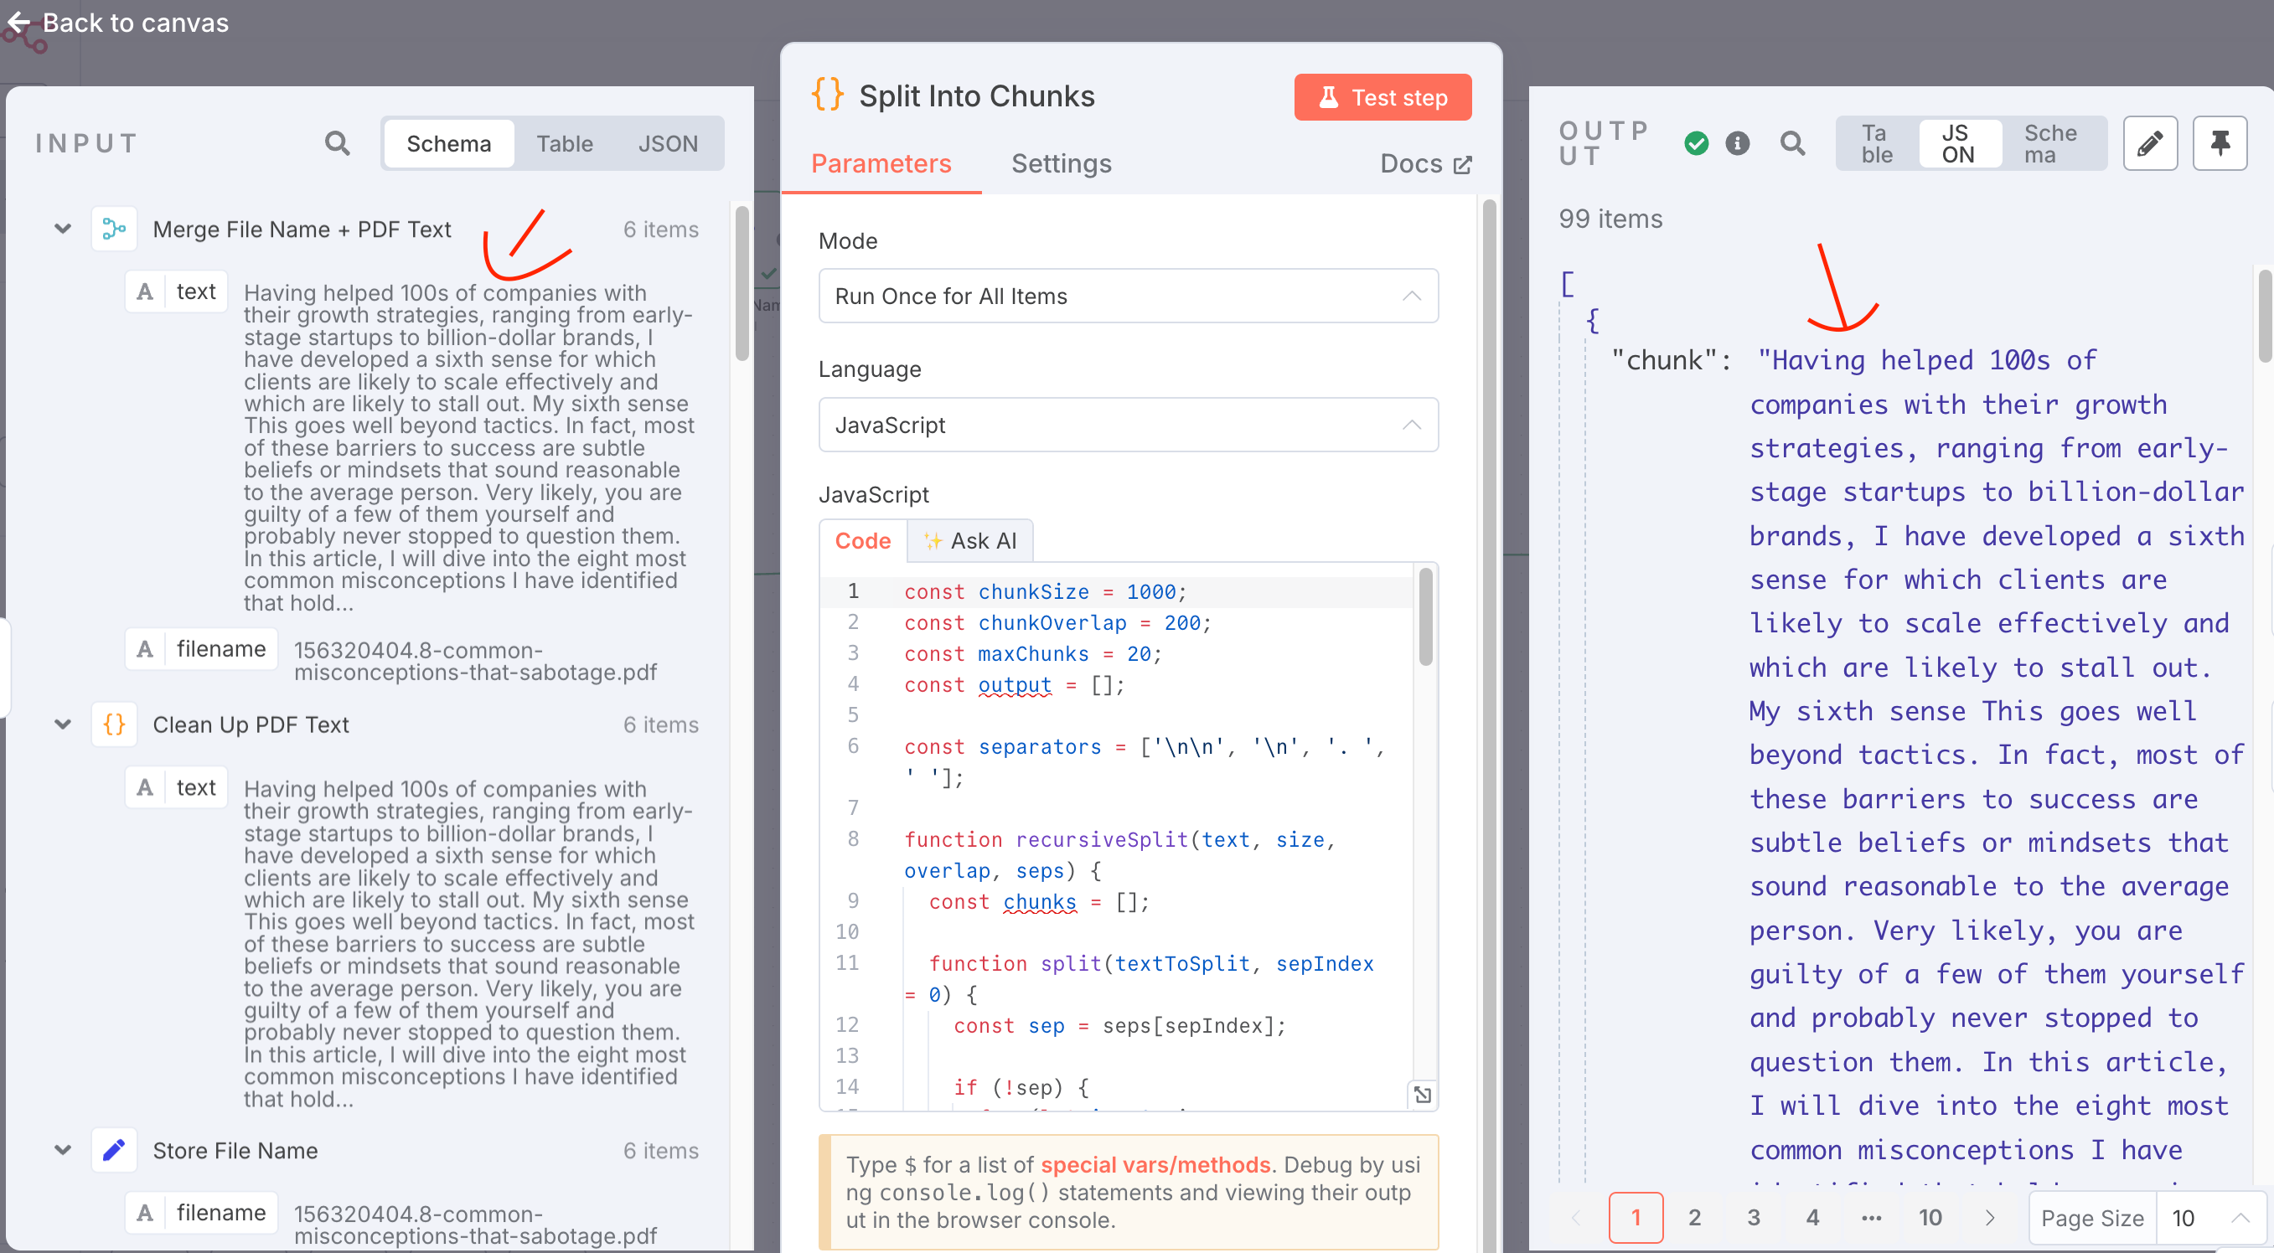Click the string type icon beside text under Clean Up
This screenshot has width=2274, height=1253.
[145, 787]
